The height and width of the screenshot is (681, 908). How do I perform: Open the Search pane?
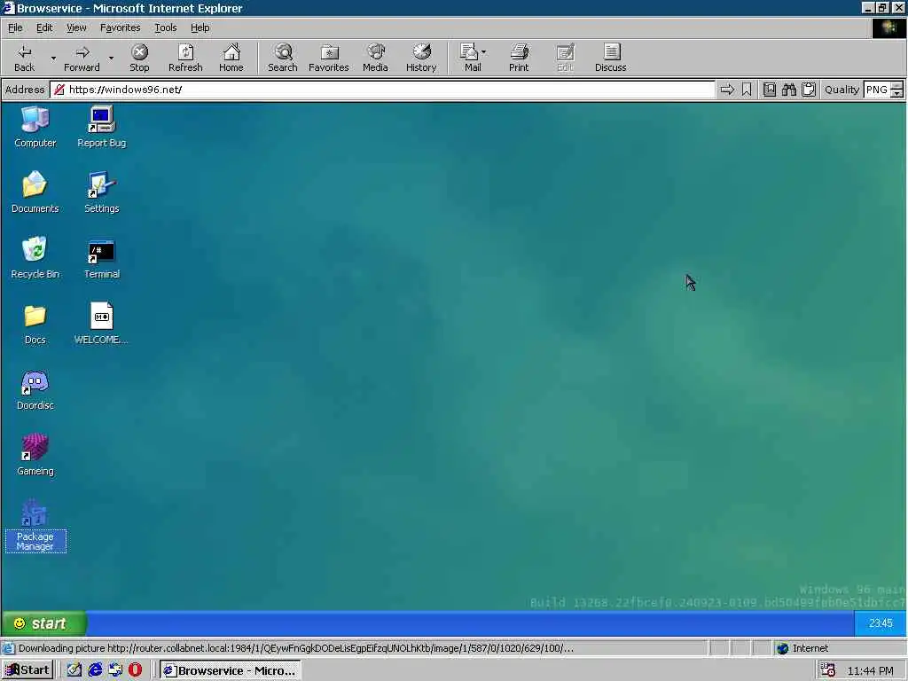coord(283,58)
